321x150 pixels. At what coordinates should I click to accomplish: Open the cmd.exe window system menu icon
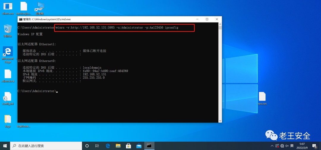[x=21, y=19]
